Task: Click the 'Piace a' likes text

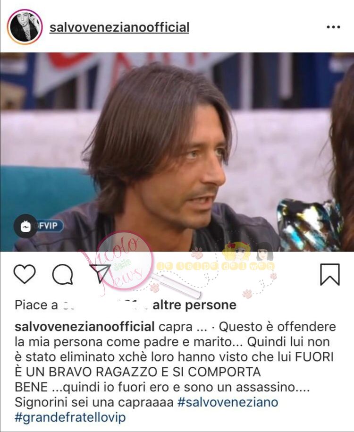Action: pyautogui.click(x=36, y=305)
